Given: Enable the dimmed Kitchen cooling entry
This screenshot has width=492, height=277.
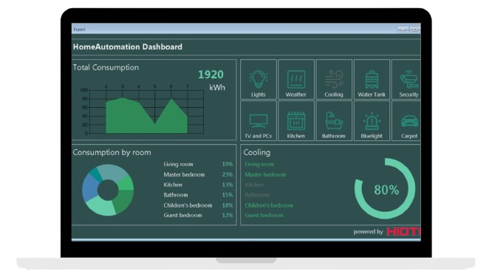Looking at the screenshot, I should (x=254, y=185).
